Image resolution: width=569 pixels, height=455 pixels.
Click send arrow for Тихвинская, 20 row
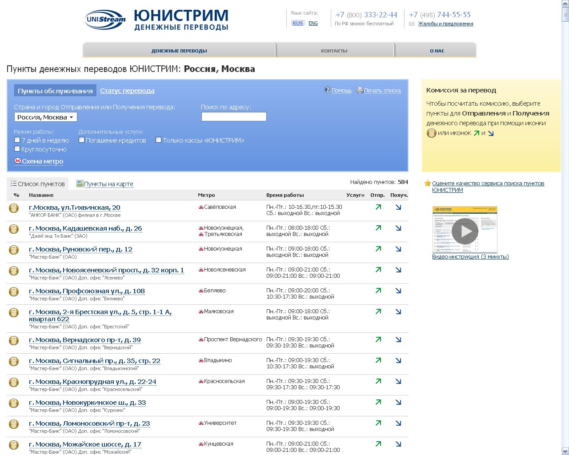pyautogui.click(x=378, y=207)
